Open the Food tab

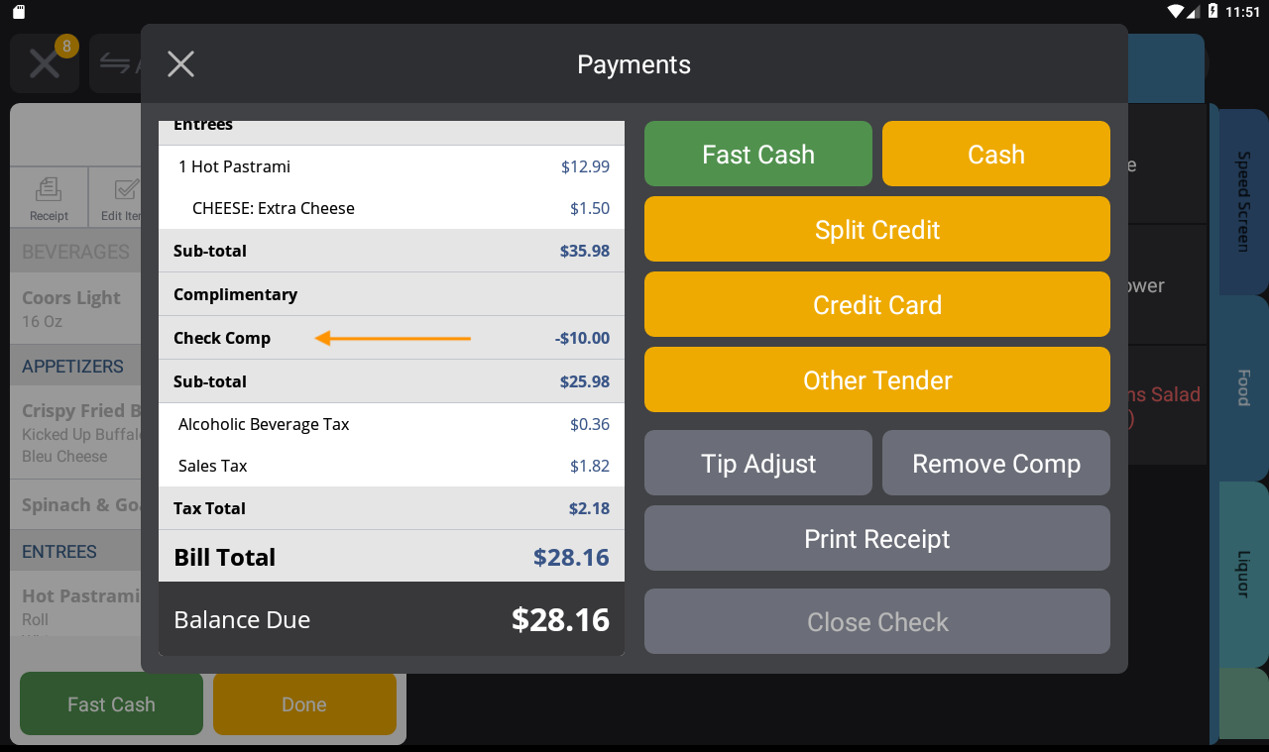tap(1242, 387)
